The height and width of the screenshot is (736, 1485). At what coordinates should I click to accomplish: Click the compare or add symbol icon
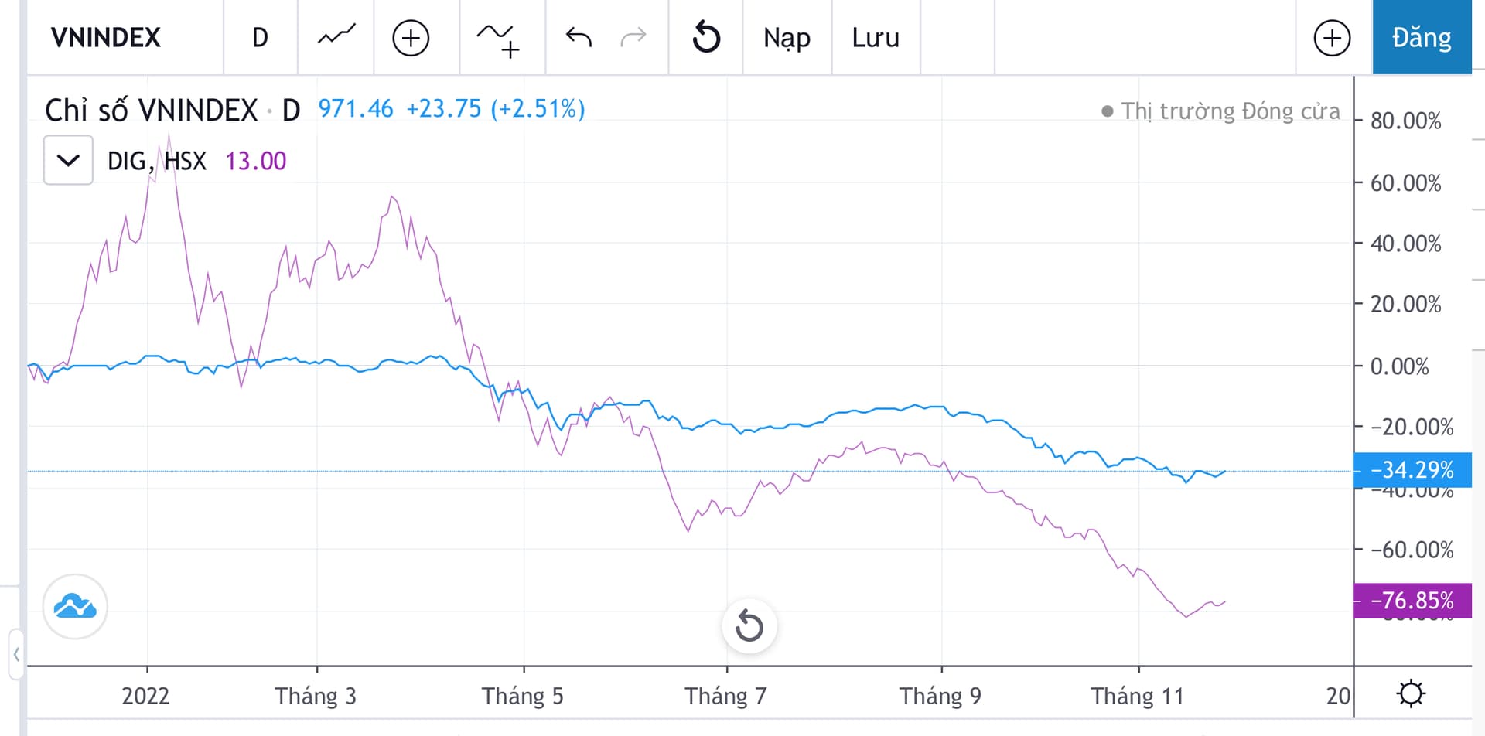(x=411, y=38)
